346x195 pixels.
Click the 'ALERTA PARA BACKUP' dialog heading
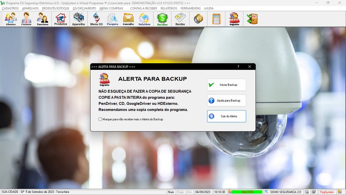(x=153, y=79)
